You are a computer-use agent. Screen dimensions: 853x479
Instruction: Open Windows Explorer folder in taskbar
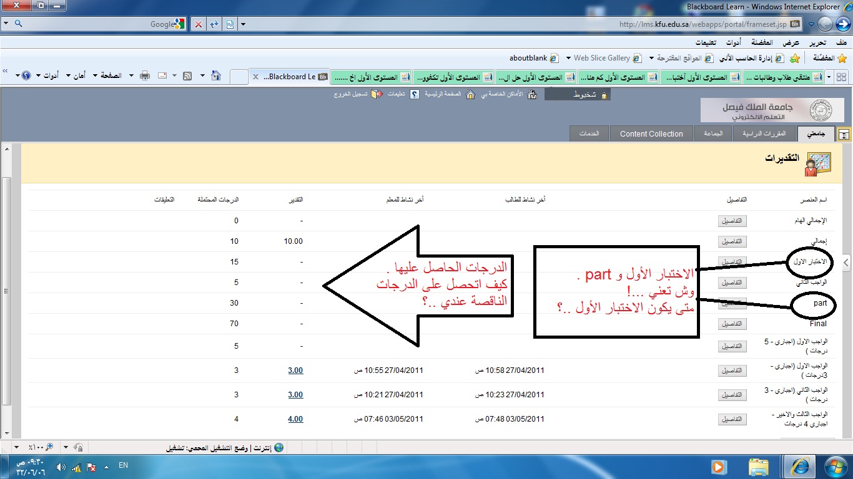pyautogui.click(x=759, y=467)
